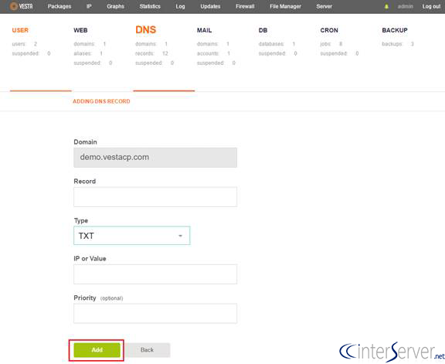The height and width of the screenshot is (364, 445).
Task: Click the 'accounts: 1' text under MAIL
Action: click(x=213, y=53)
